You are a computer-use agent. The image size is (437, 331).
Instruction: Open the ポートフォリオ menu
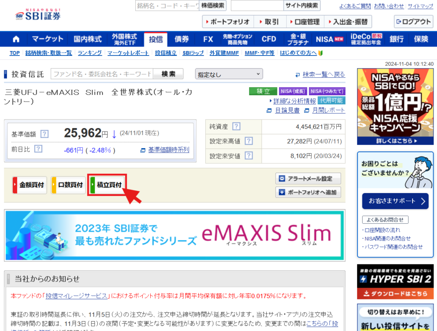228,22
